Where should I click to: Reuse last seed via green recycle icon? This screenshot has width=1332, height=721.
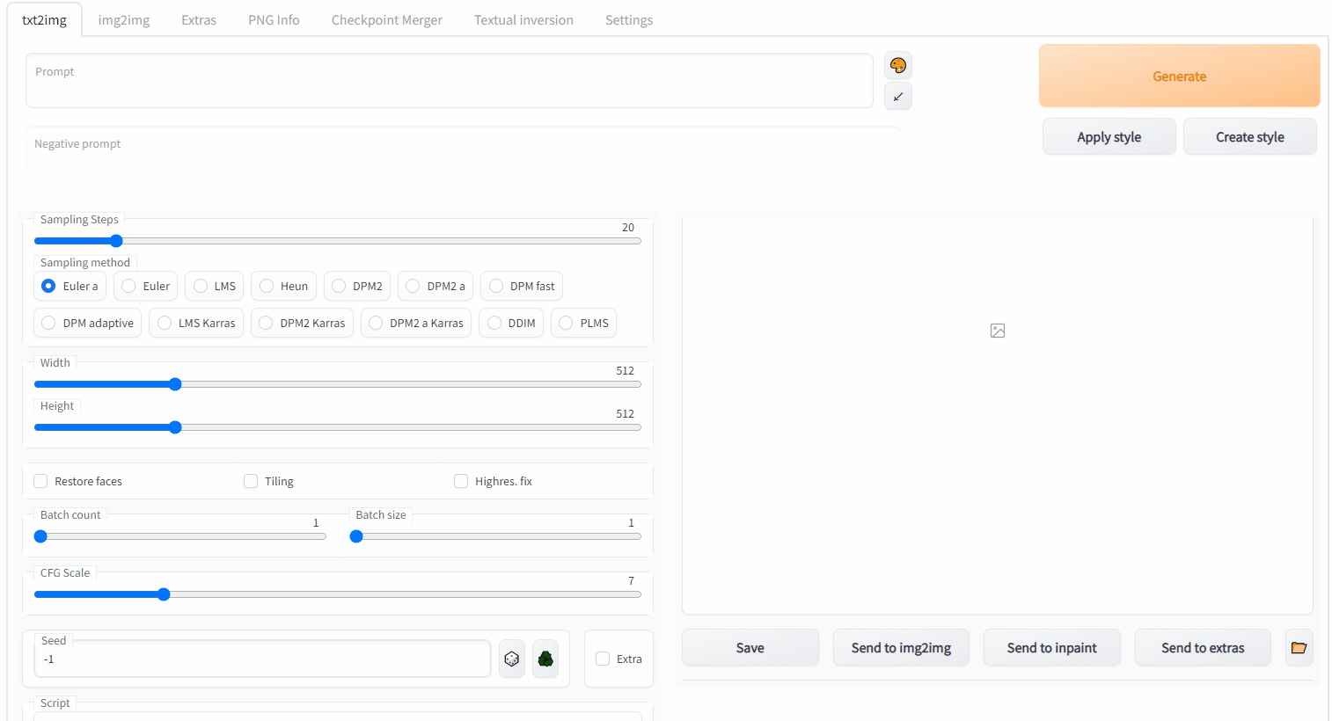(x=545, y=659)
